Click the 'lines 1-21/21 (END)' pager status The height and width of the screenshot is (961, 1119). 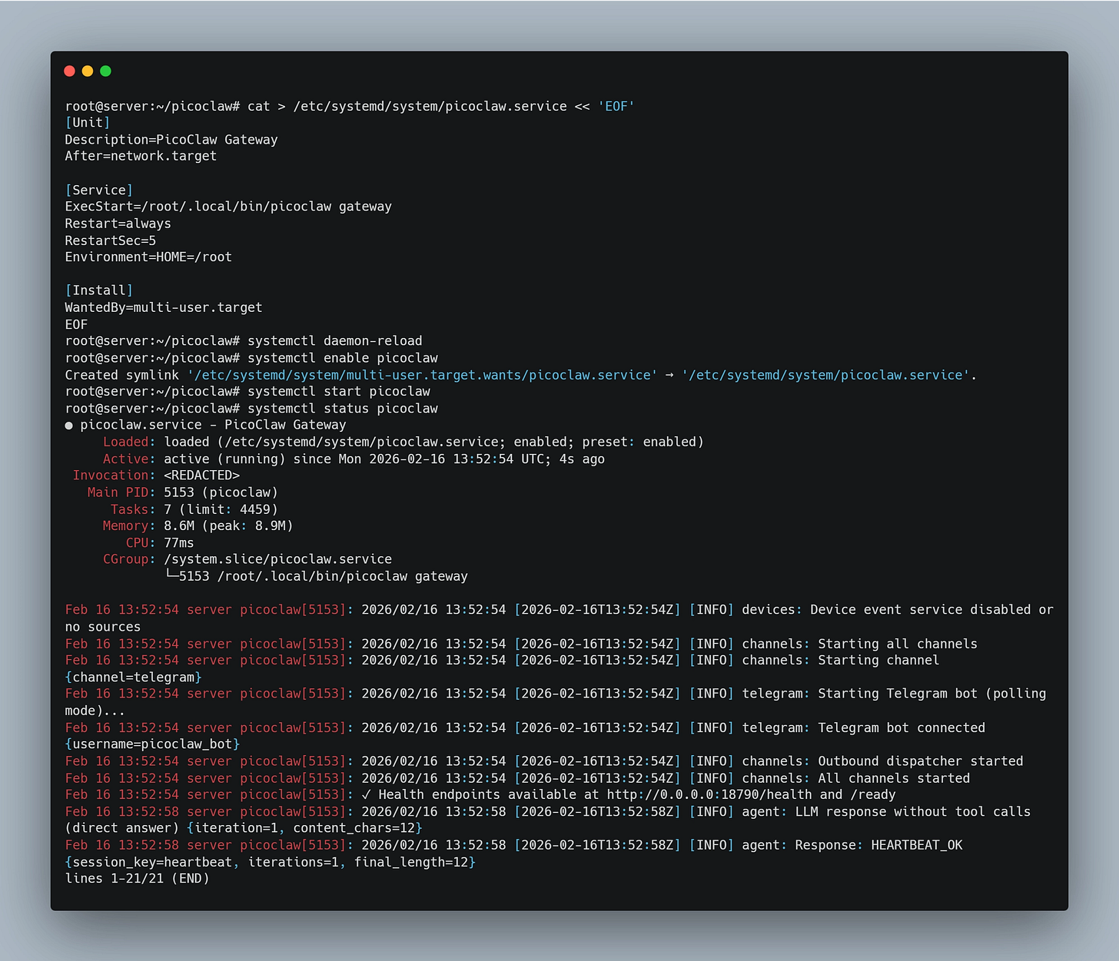[x=138, y=879]
